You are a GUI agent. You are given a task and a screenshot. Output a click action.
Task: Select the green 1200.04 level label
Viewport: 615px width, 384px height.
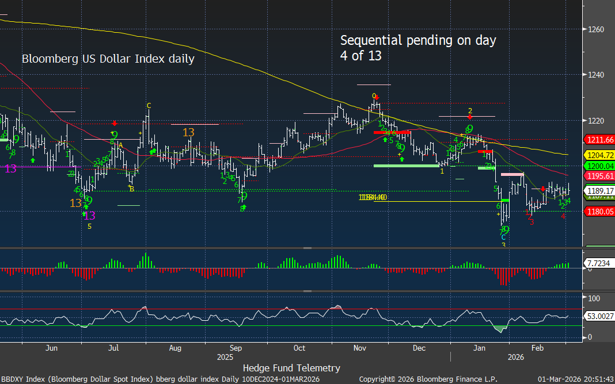[599, 166]
